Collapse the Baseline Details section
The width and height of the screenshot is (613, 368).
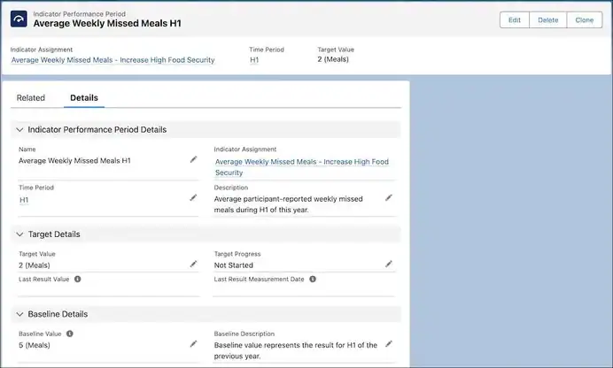(x=20, y=314)
